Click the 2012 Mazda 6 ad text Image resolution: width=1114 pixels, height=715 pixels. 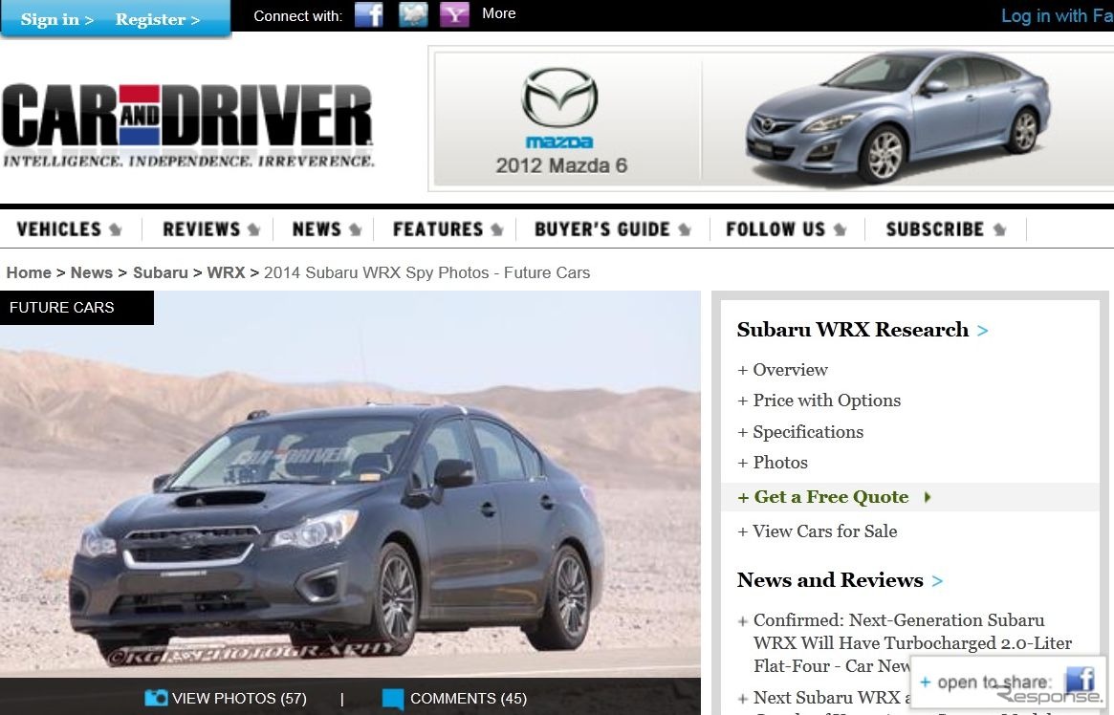pyautogui.click(x=561, y=165)
